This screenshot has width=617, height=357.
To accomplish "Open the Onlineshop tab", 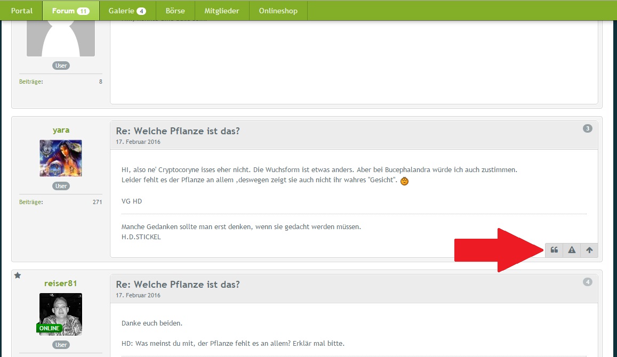I will (x=278, y=11).
